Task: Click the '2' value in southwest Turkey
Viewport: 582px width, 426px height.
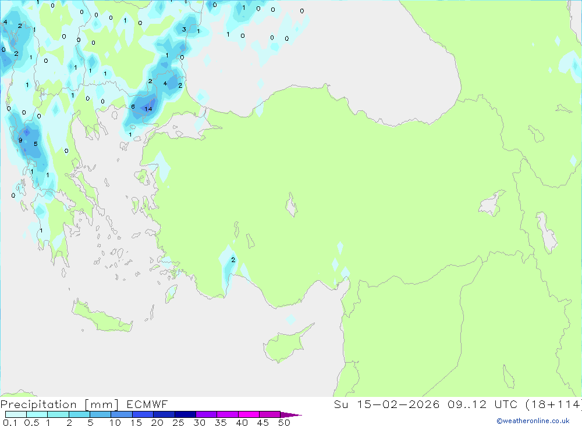Action: (233, 260)
